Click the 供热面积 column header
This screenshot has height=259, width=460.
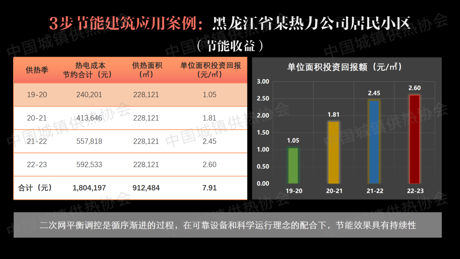click(x=146, y=70)
